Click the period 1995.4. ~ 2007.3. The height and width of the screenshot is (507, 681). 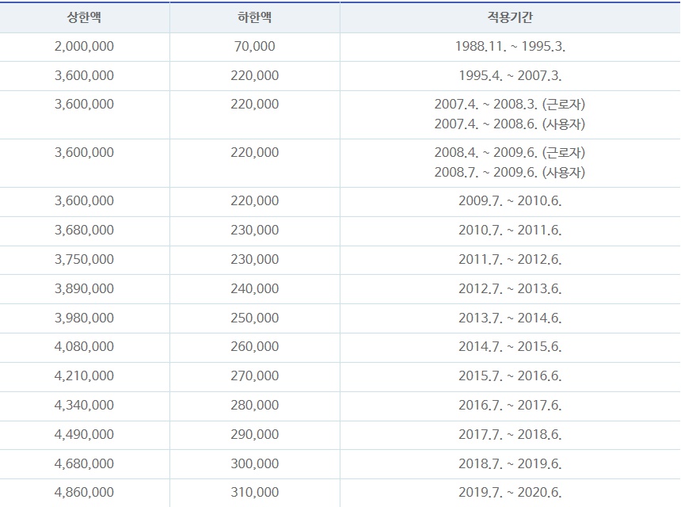[510, 75]
